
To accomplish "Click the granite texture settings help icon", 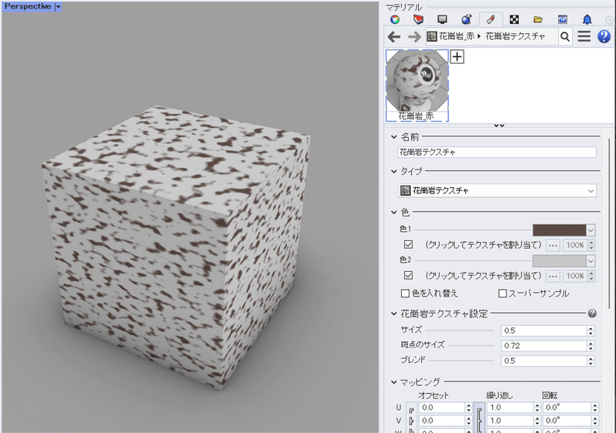I will 592,313.
